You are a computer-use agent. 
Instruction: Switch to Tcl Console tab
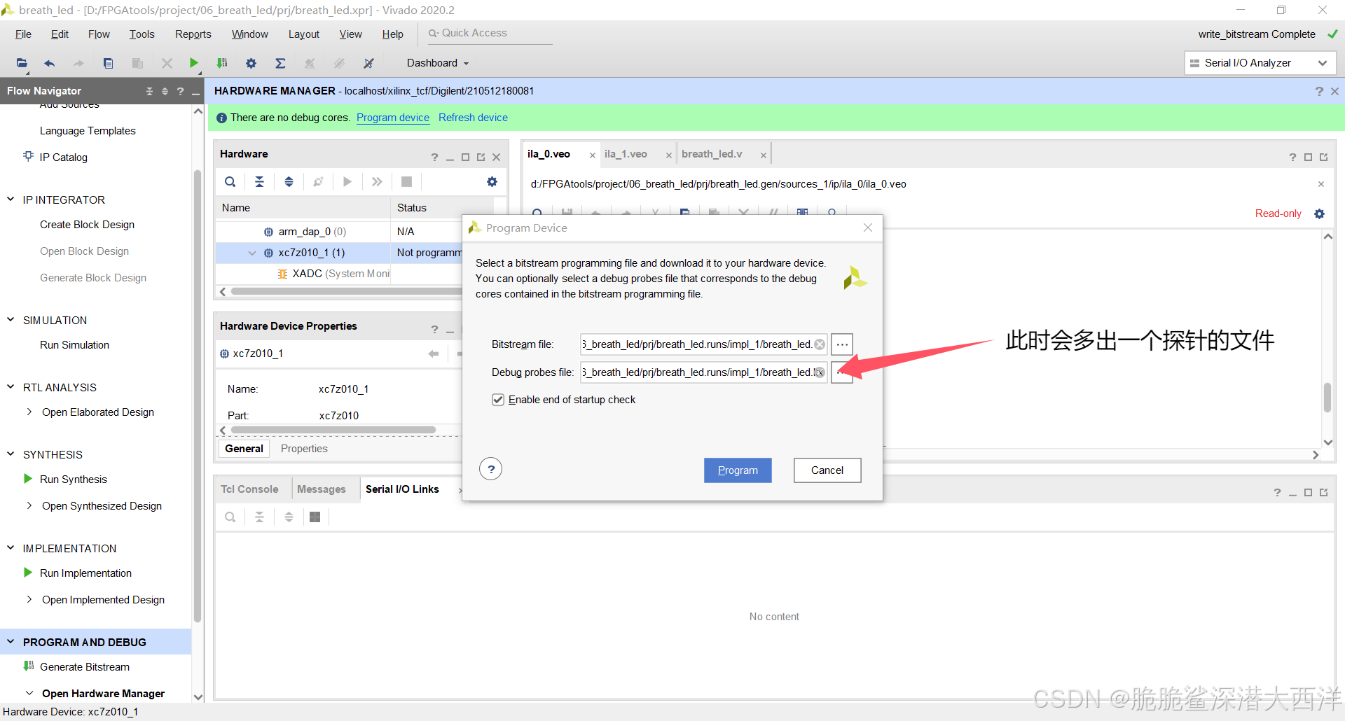[x=249, y=489]
